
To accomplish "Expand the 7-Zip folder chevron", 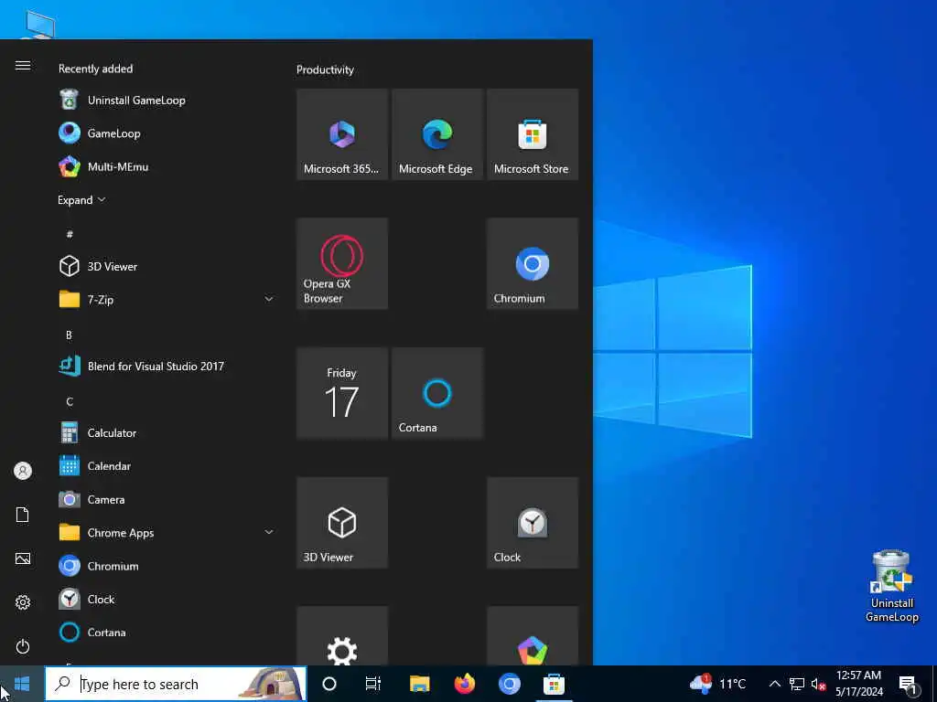I will point(269,299).
